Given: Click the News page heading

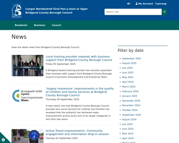Looking at the screenshot, I should coord(19,37).
